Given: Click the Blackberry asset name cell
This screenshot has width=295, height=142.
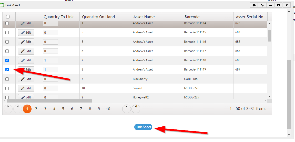Looking at the screenshot, I should [157, 79].
